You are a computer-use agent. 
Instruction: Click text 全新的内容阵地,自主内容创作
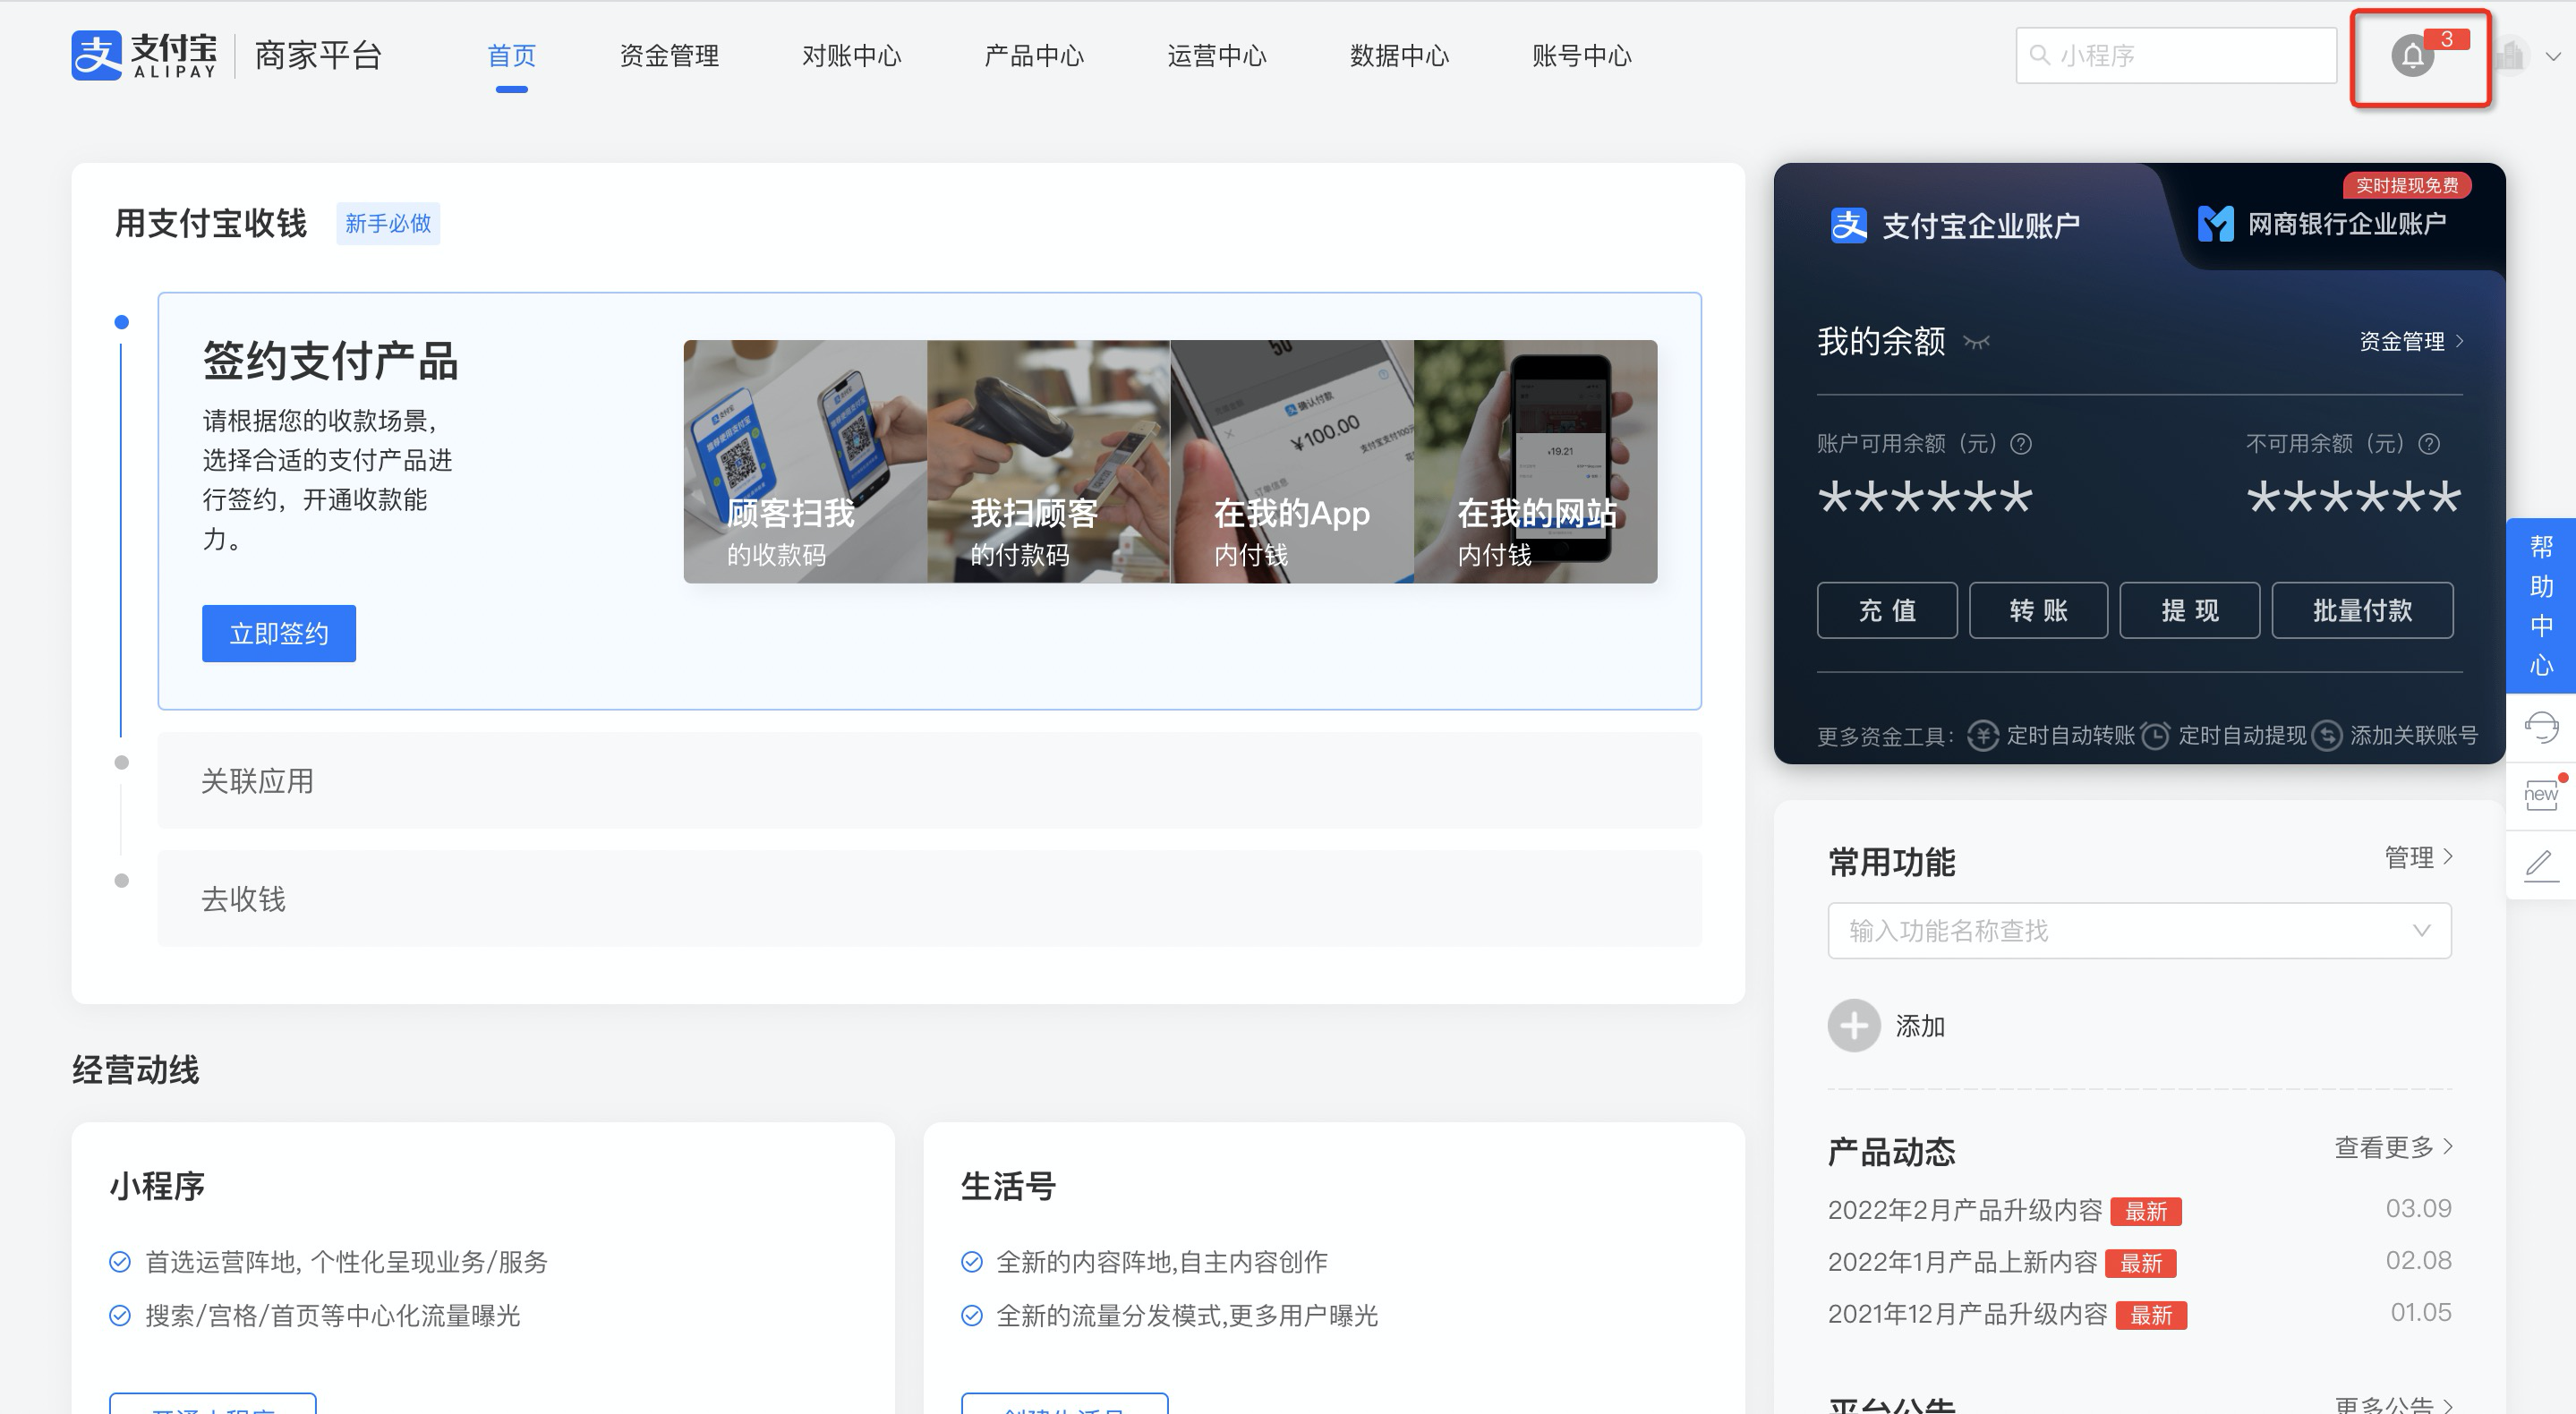1162,1263
